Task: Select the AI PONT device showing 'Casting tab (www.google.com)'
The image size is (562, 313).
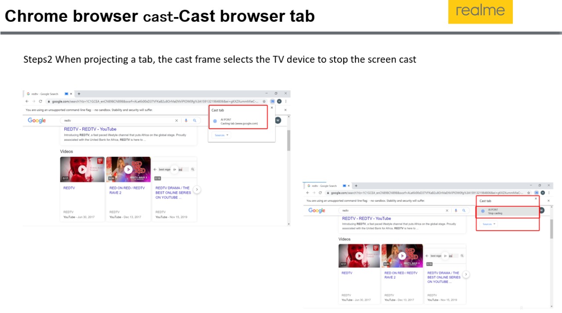Action: pos(238,121)
